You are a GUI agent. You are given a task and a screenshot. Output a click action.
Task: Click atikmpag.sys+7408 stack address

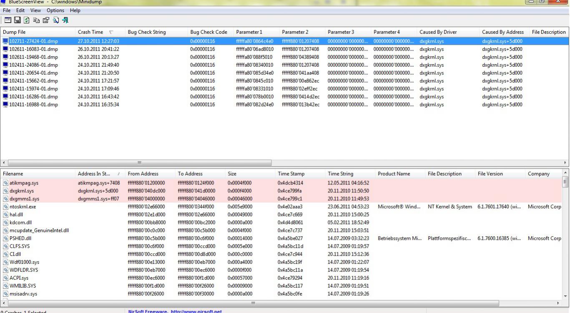99,183
